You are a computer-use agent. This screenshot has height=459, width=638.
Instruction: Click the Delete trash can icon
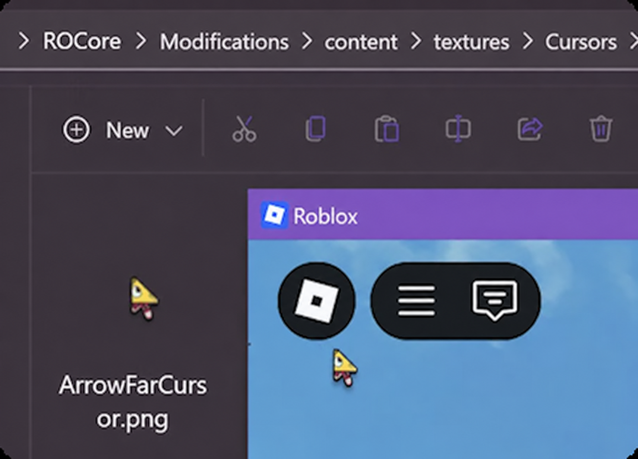[x=601, y=129]
